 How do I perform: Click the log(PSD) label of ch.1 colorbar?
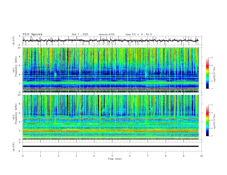[x=215, y=74]
